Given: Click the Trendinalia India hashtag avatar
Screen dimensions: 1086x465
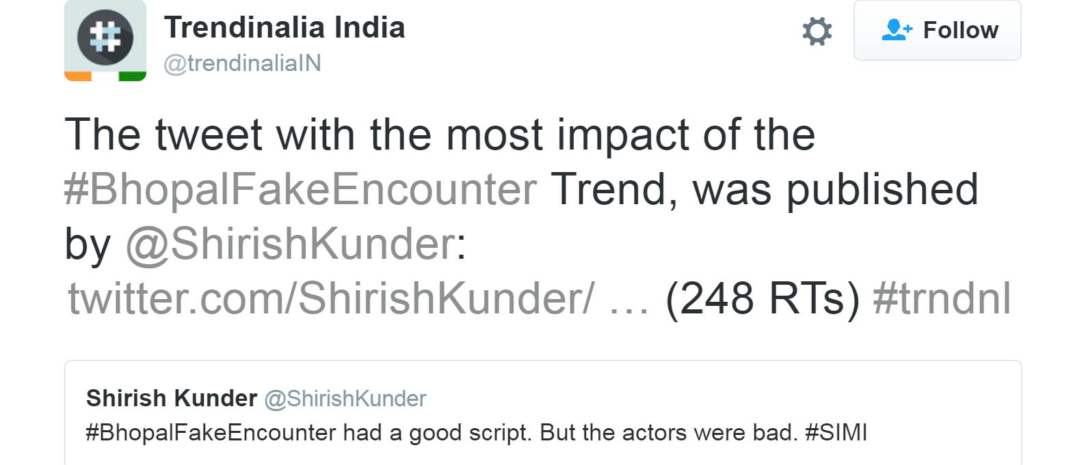Looking at the screenshot, I should point(105,40).
